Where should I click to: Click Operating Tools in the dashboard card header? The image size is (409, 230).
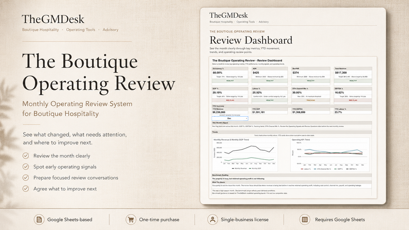[245, 22]
